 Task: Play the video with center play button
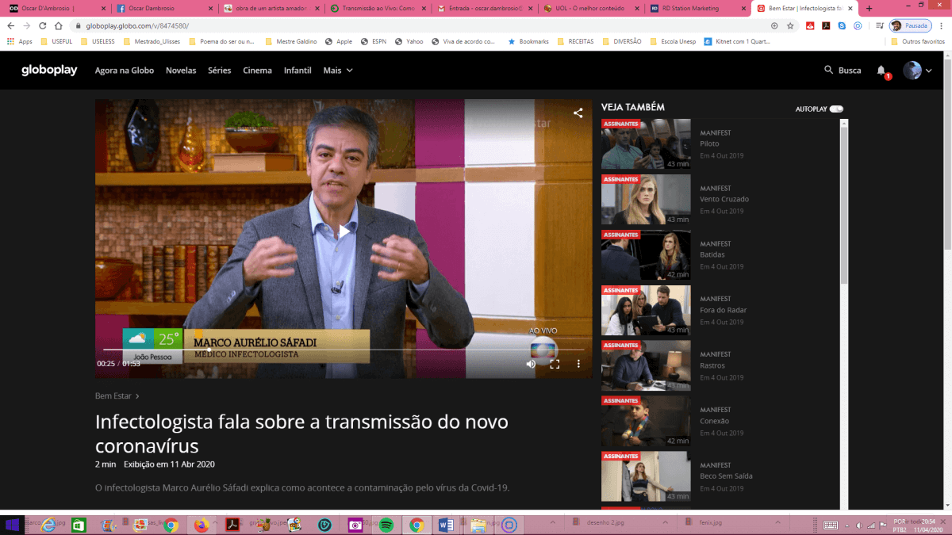pyautogui.click(x=344, y=231)
